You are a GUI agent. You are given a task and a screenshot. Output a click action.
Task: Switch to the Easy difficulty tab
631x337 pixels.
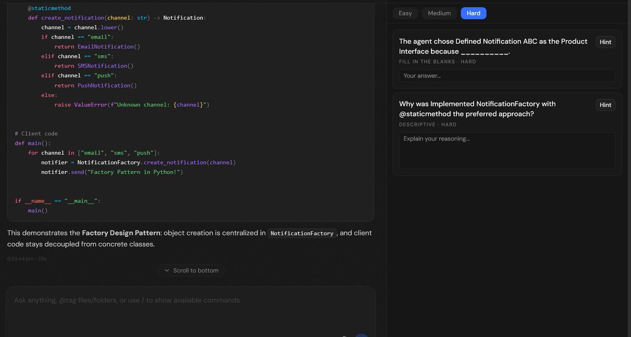(405, 13)
